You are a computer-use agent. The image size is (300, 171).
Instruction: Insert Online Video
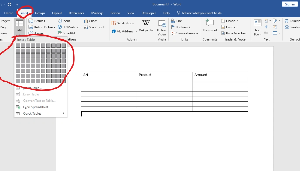point(162,28)
